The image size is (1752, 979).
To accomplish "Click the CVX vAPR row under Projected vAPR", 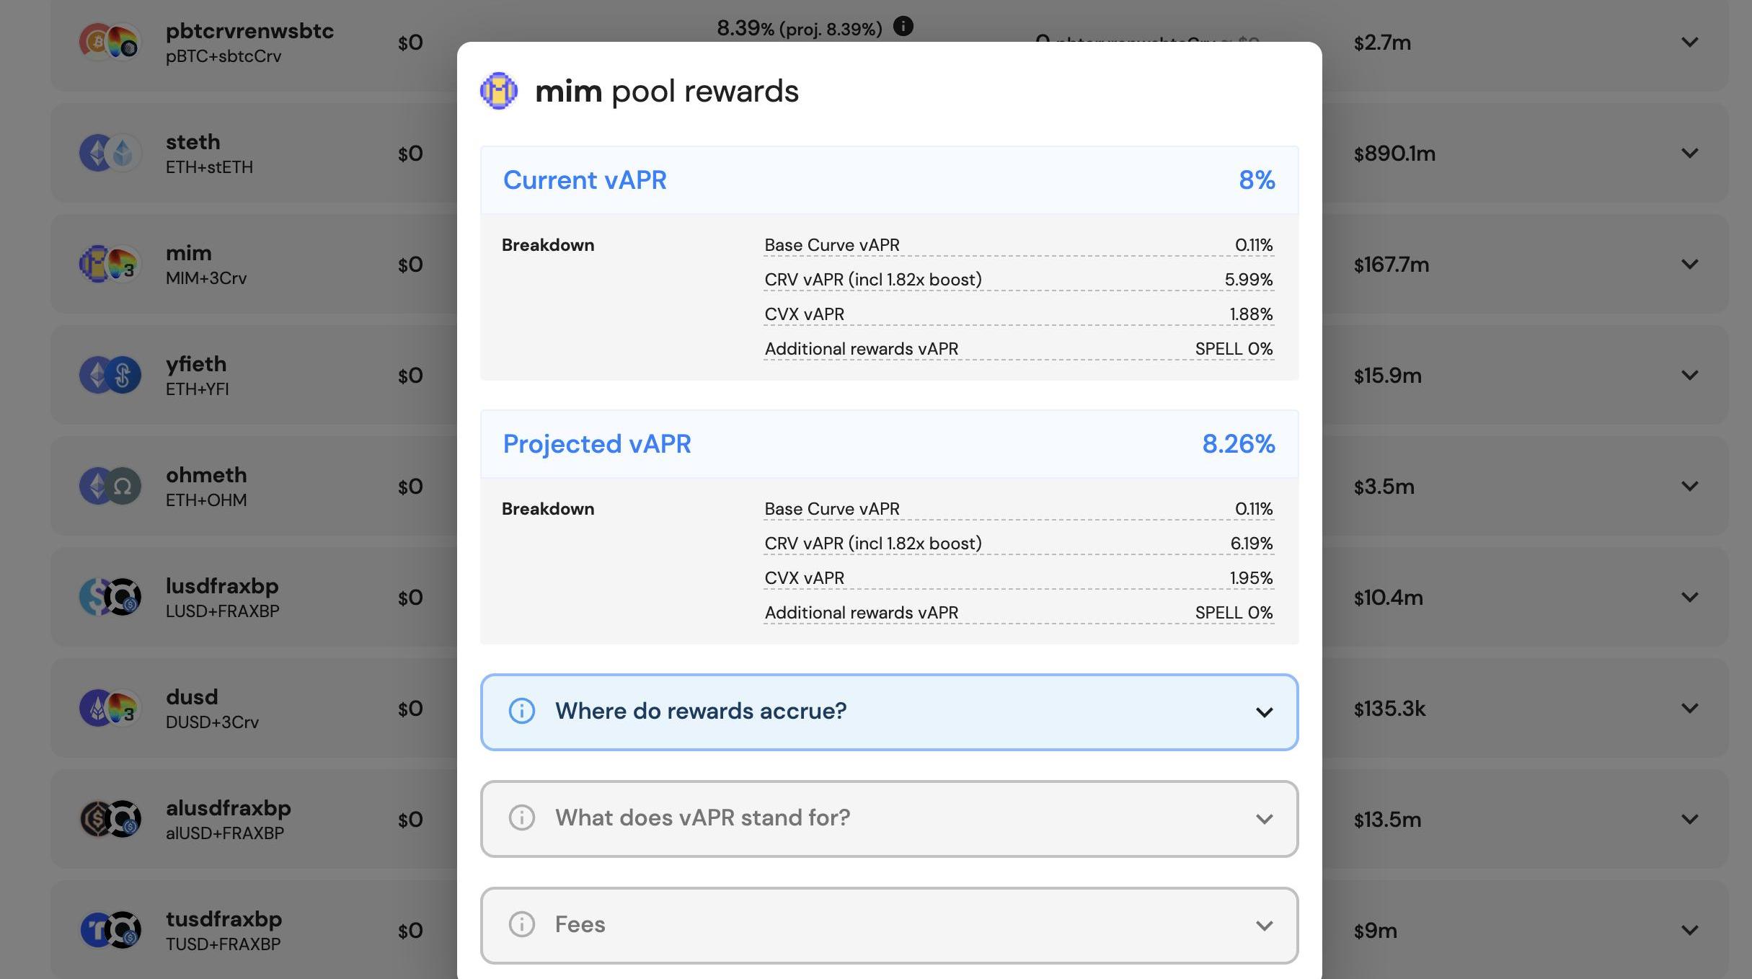I will 1018,578.
